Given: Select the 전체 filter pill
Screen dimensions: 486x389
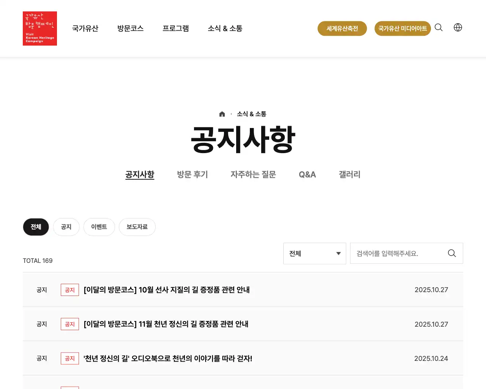Looking at the screenshot, I should (36, 227).
